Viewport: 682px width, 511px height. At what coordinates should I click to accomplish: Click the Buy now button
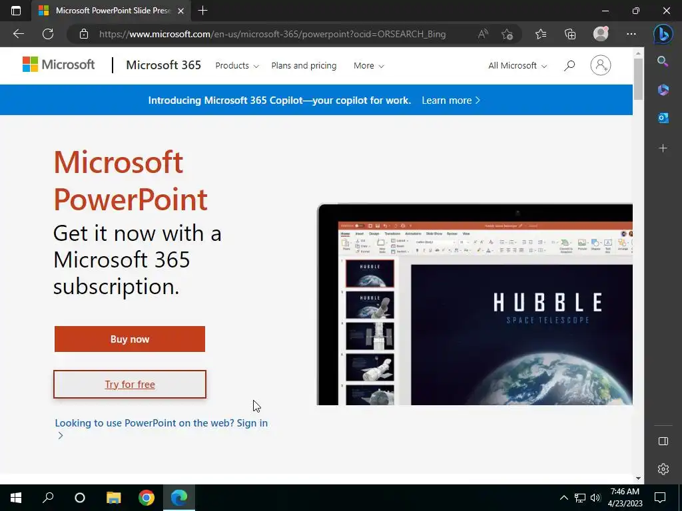tap(130, 339)
